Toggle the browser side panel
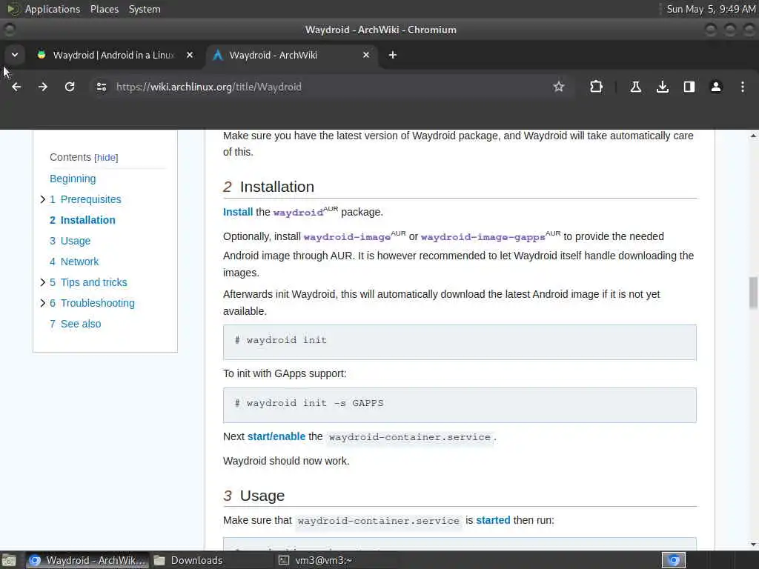The height and width of the screenshot is (569, 759). pyautogui.click(x=689, y=87)
